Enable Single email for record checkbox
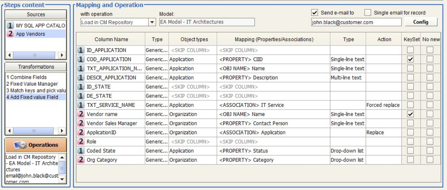 pyautogui.click(x=368, y=13)
